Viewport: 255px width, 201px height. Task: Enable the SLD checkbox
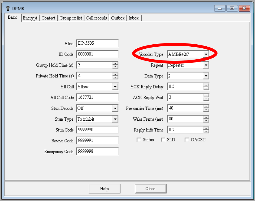163,140
